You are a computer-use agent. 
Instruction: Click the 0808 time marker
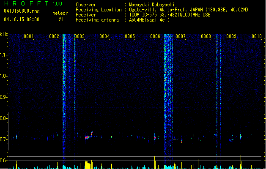point(206,36)
